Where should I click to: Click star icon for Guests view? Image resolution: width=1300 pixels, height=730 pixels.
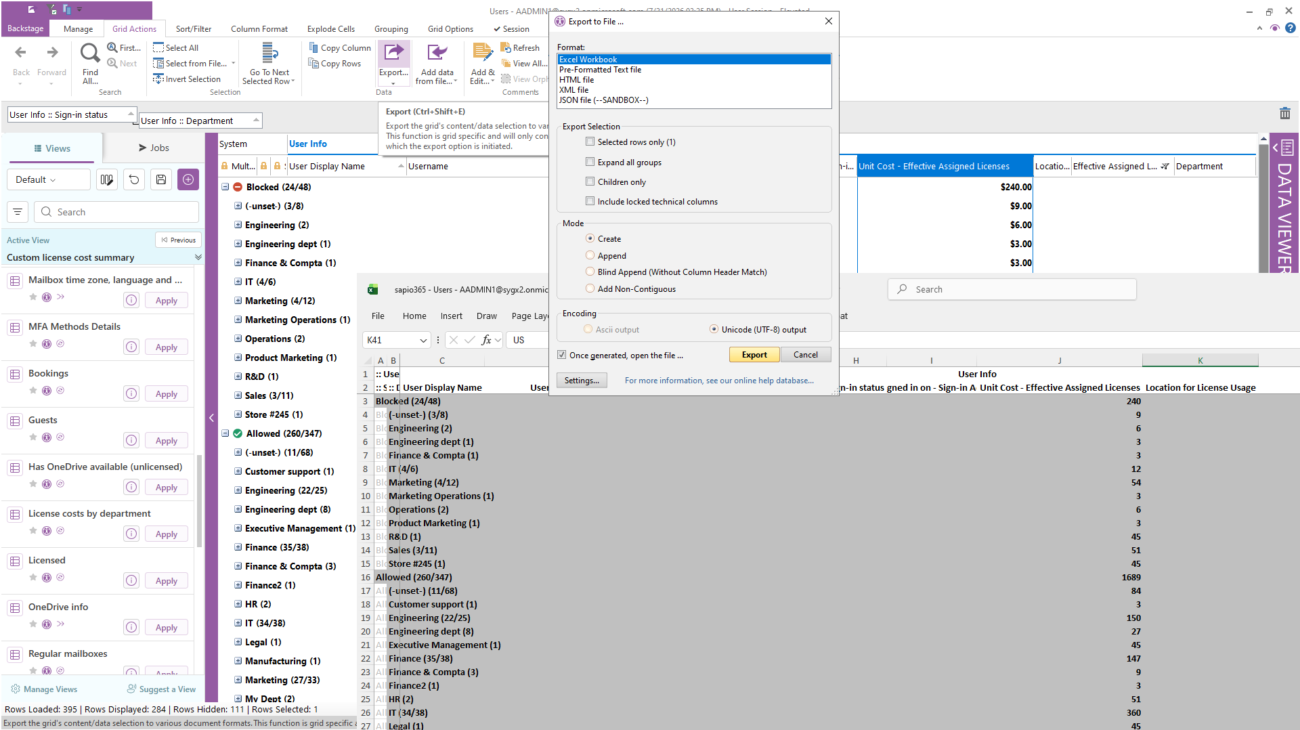point(33,437)
